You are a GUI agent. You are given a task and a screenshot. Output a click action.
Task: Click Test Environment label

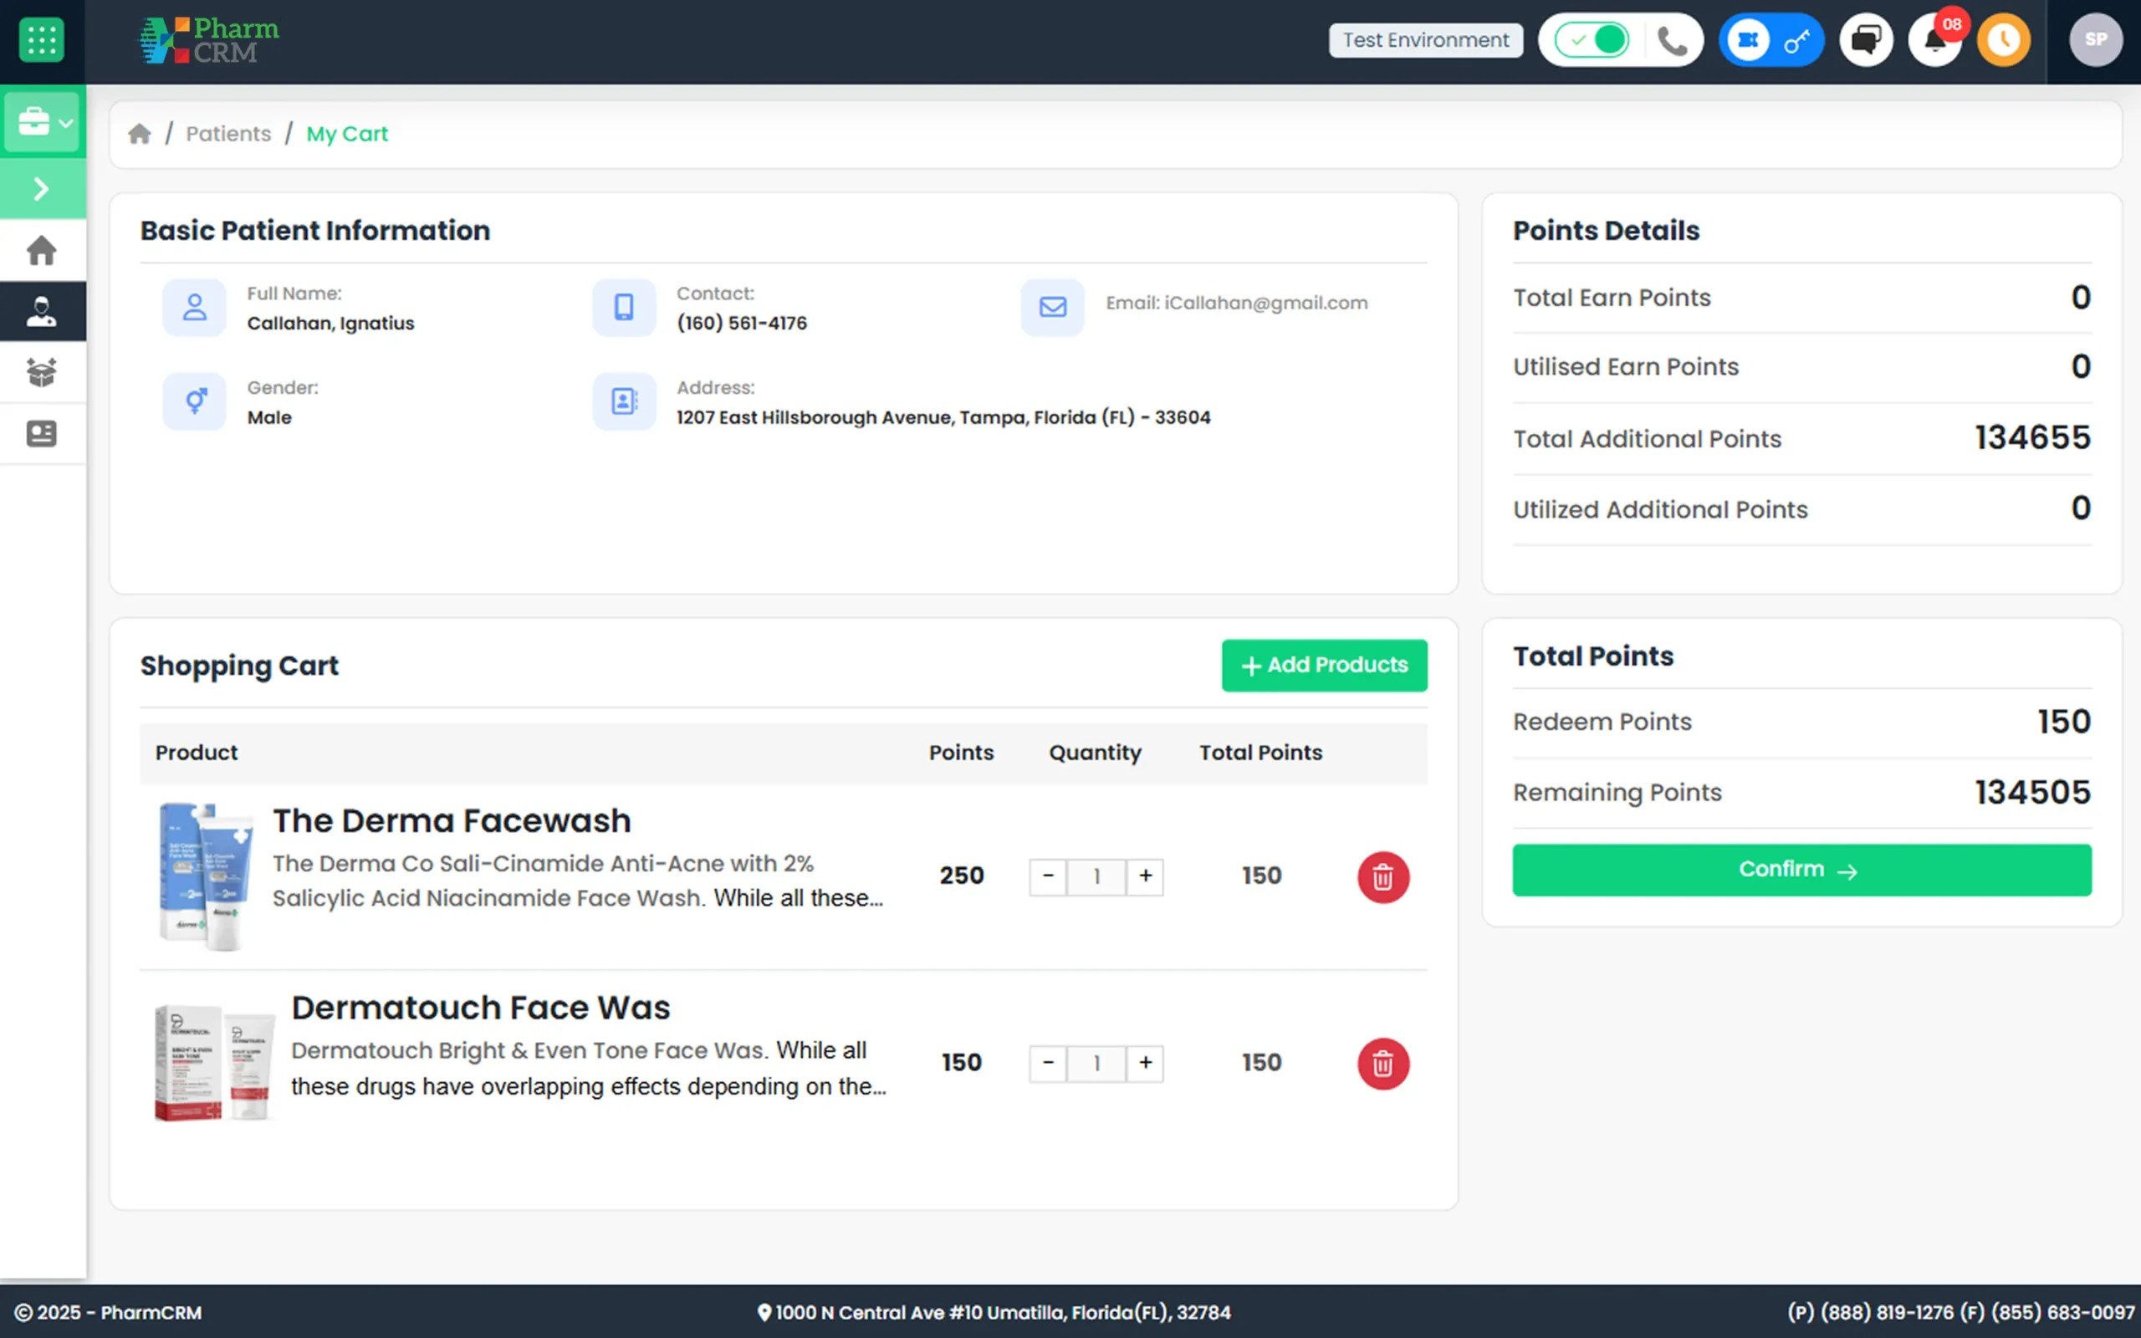(x=1425, y=40)
